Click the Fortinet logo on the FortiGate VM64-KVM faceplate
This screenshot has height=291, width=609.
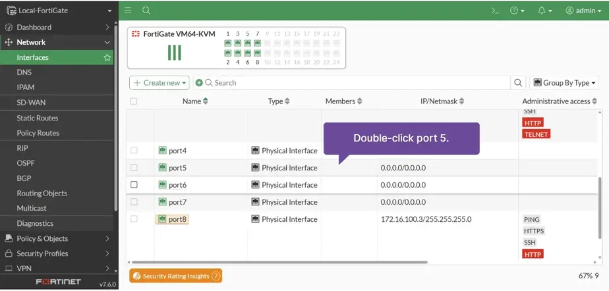point(136,34)
